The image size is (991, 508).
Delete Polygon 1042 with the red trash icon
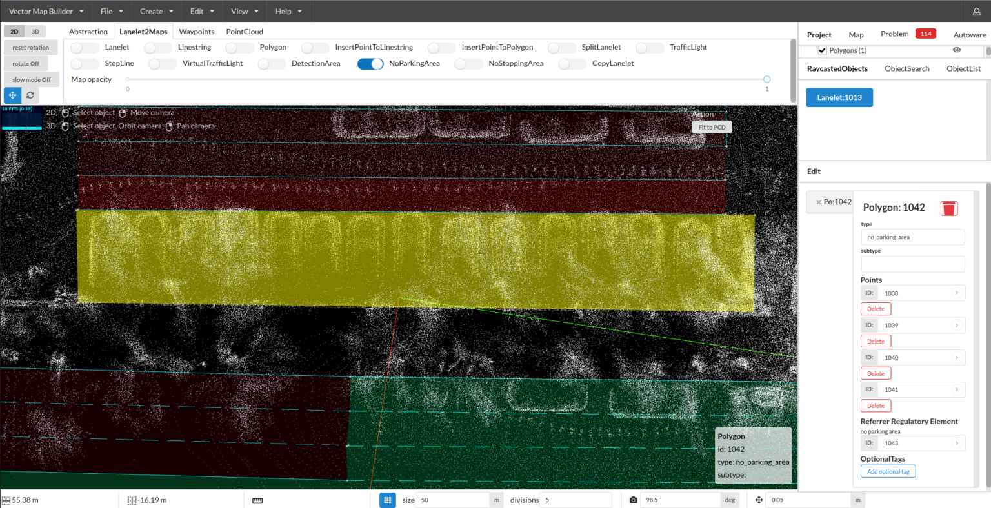pos(948,208)
